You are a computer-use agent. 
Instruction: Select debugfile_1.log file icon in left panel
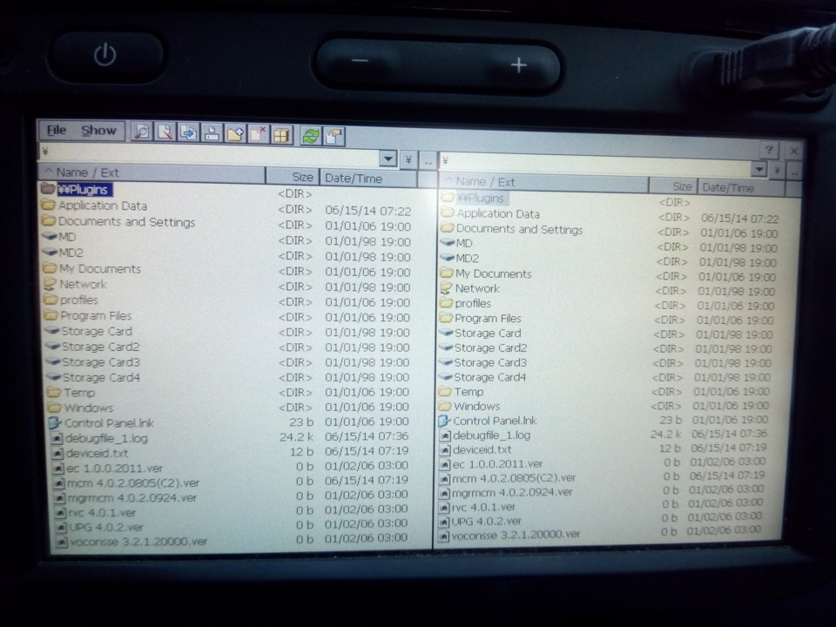tap(57, 438)
